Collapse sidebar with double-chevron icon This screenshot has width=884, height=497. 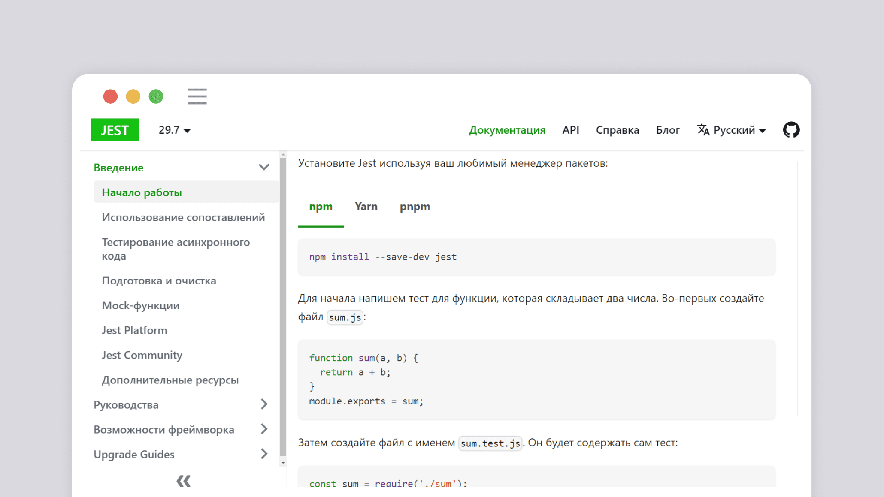click(183, 481)
